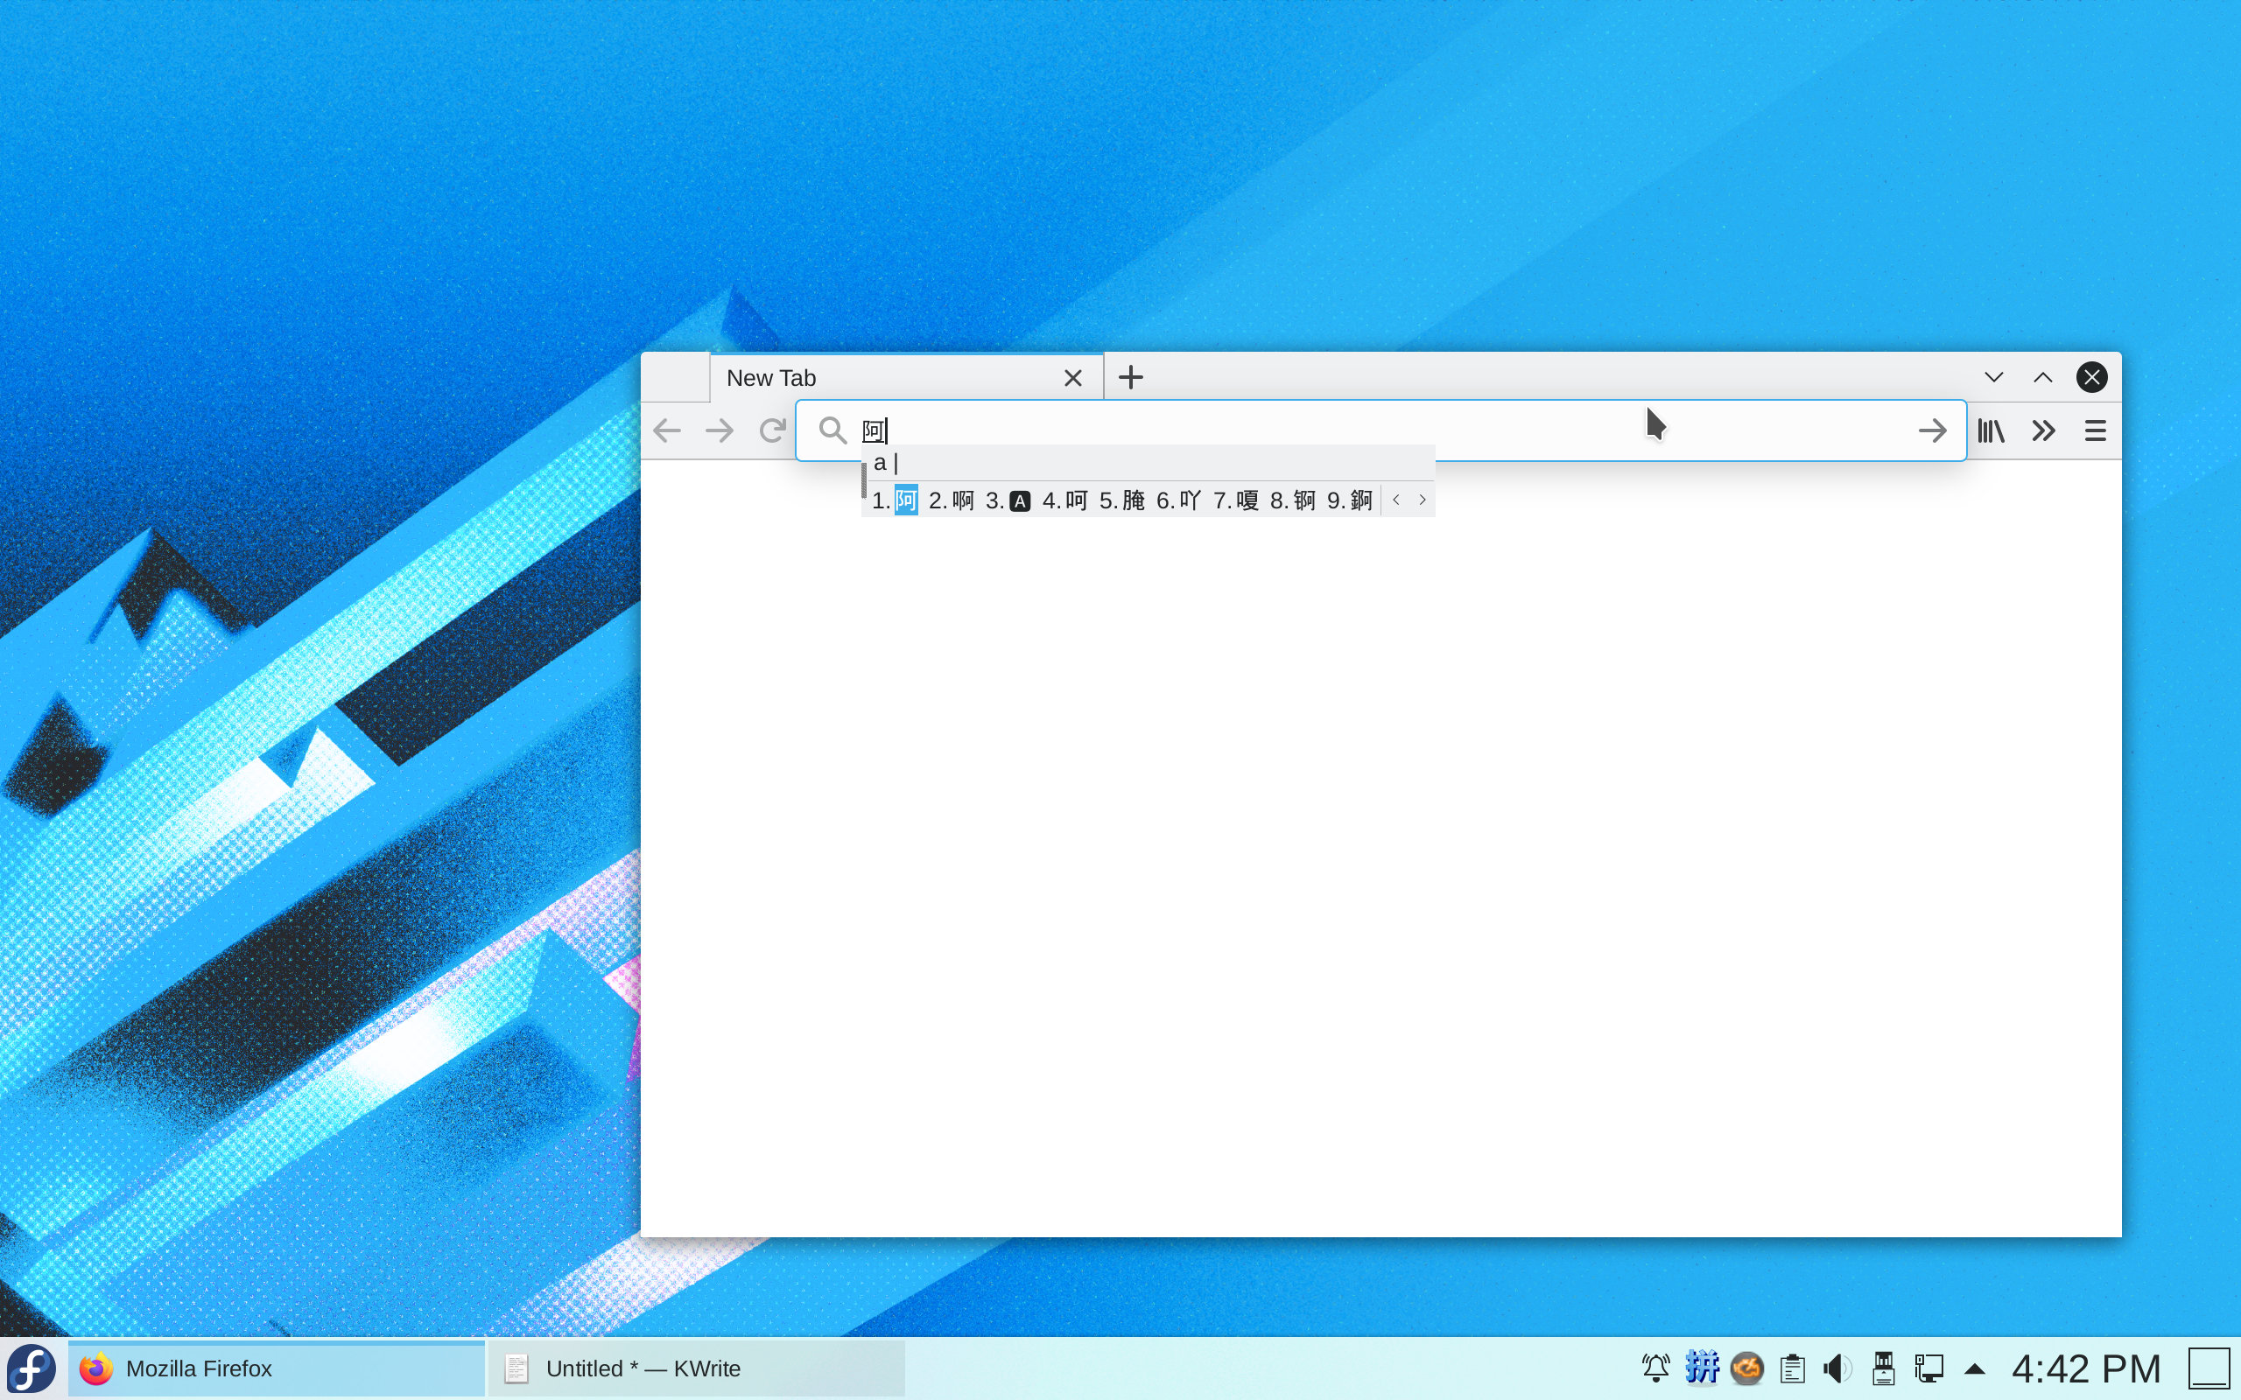Mute audio via the speaker tray icon
Screen dimensions: 2241x1400
[1838, 1368]
